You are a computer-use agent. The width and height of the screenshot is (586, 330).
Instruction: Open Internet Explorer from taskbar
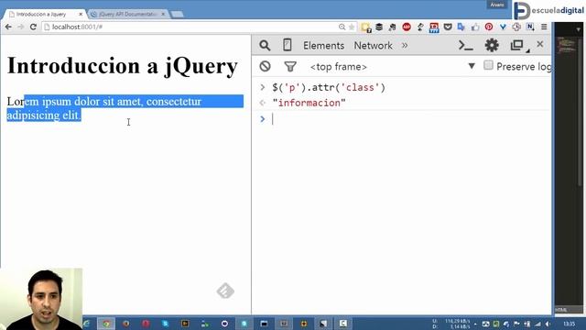click(x=87, y=324)
